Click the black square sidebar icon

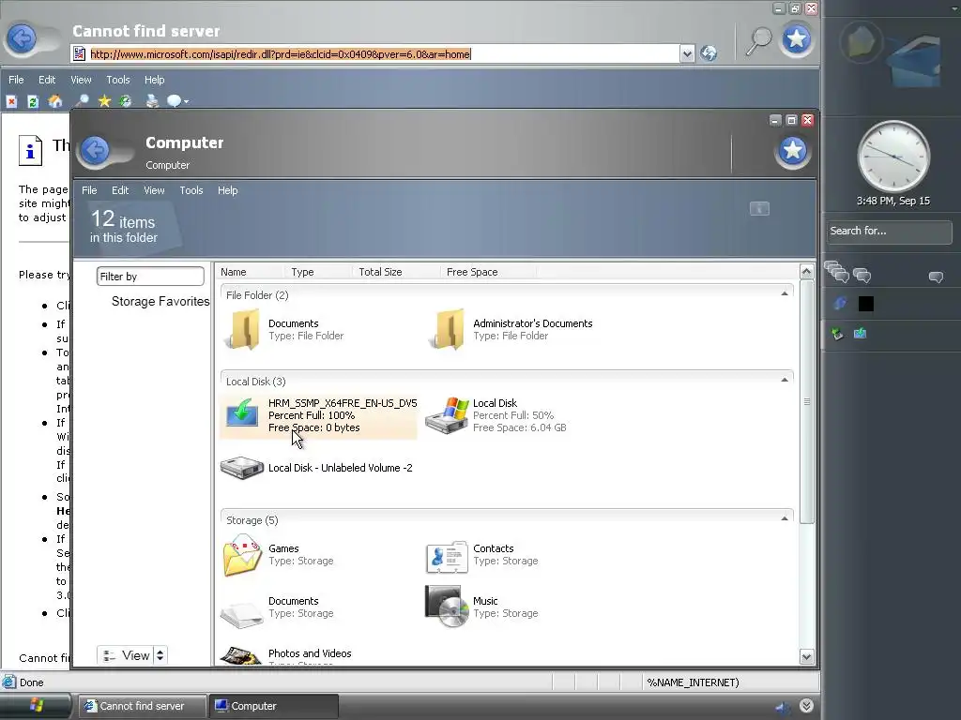point(866,304)
